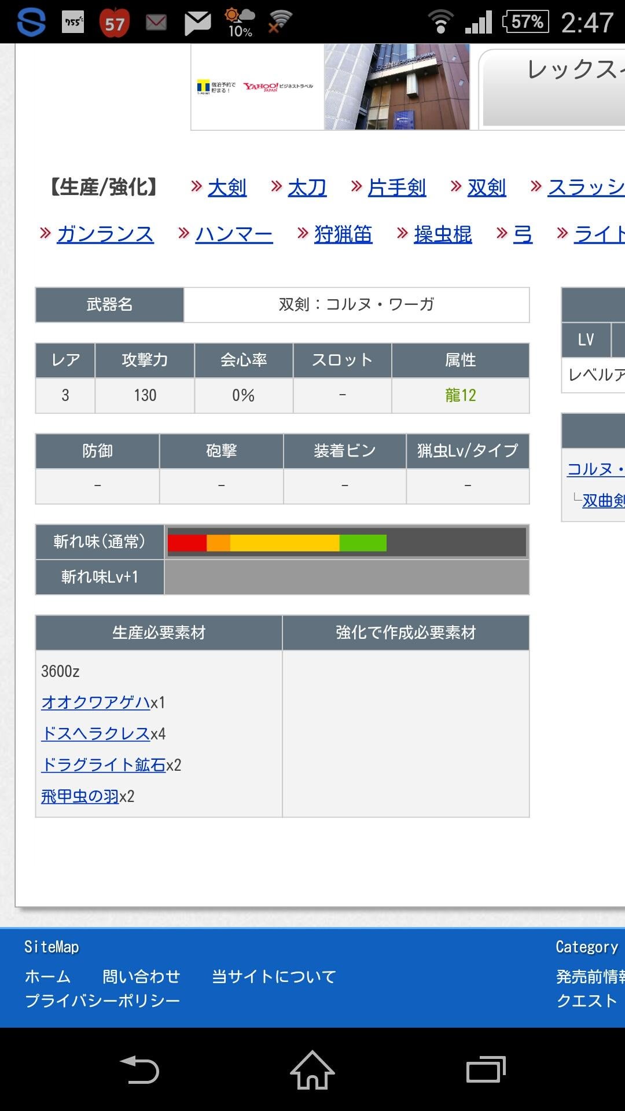
Task: Open 発売前情報 footer category link
Action: (x=590, y=976)
